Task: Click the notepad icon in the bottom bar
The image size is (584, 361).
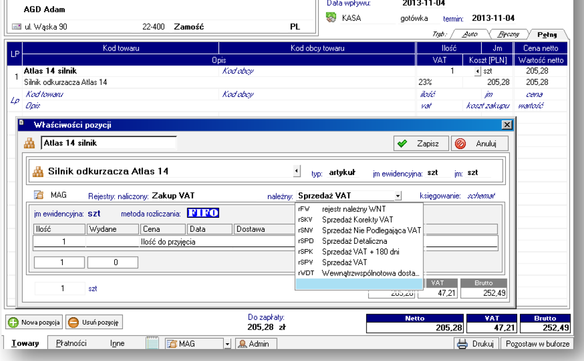Action: point(152,343)
